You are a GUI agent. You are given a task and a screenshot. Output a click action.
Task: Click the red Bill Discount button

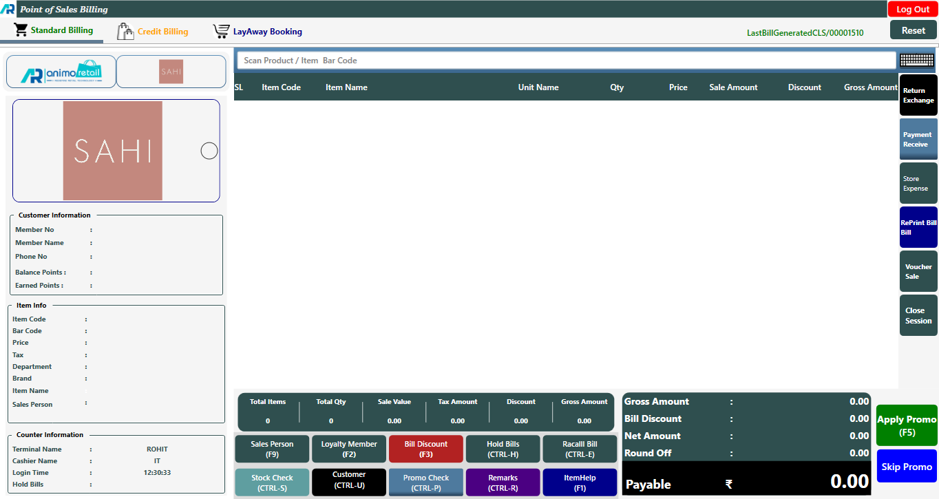point(425,449)
